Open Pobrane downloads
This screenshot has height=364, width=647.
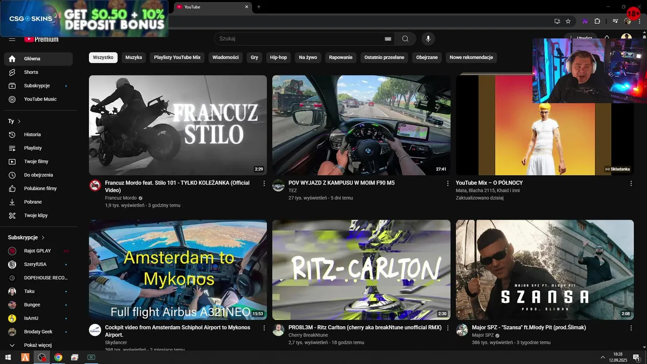[x=38, y=202]
